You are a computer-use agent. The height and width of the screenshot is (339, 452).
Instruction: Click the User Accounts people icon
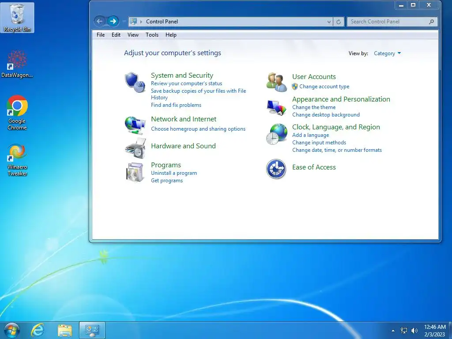pyautogui.click(x=276, y=82)
